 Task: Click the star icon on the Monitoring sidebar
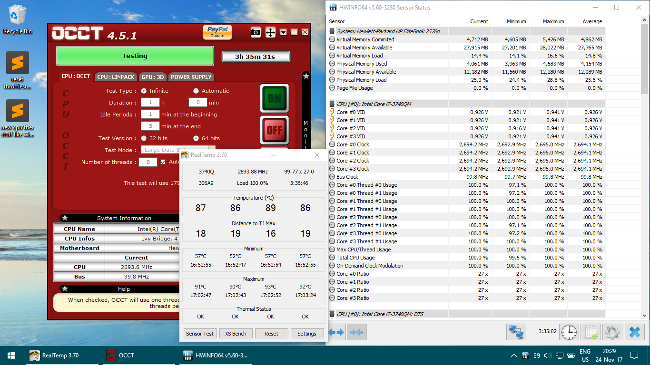click(306, 76)
